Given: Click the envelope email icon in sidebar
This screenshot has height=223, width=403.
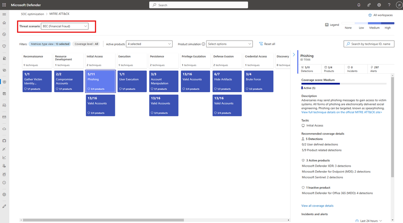Looking at the screenshot, I should [4, 117].
